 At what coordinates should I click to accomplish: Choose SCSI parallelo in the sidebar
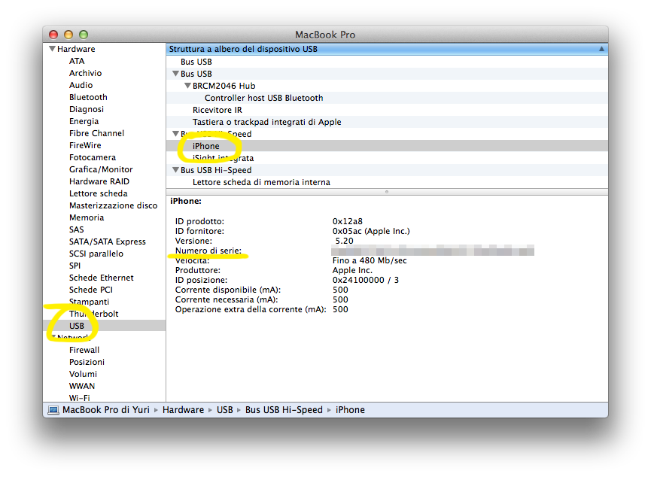pos(96,254)
